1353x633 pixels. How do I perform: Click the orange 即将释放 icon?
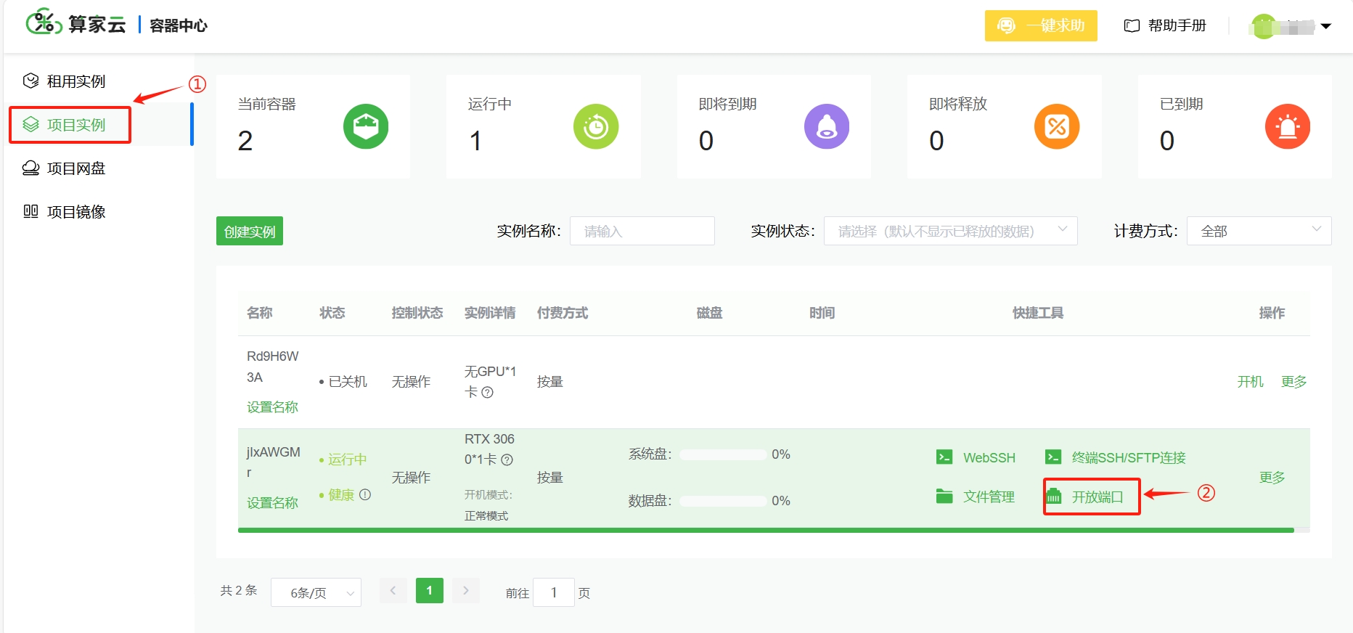coord(1057,126)
